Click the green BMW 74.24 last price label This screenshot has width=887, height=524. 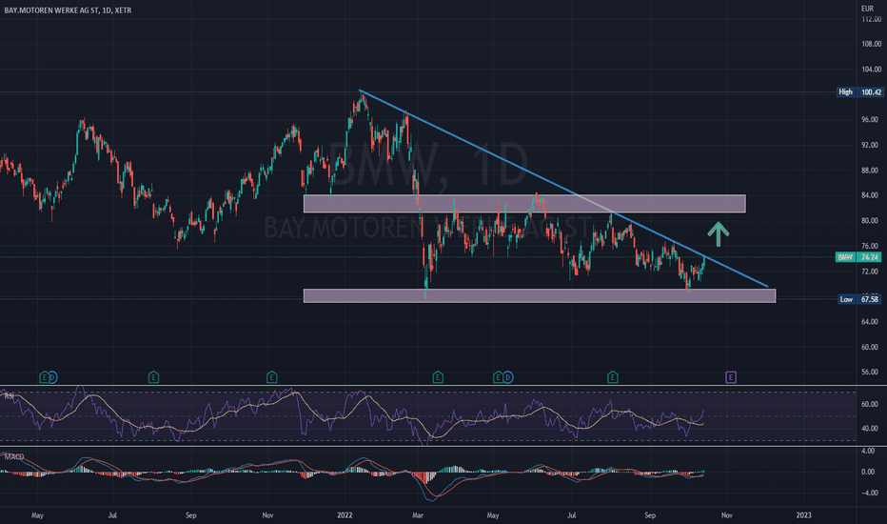858,257
